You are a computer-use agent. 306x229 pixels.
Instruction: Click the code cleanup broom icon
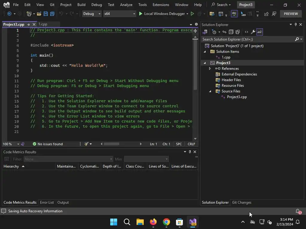[86, 144]
